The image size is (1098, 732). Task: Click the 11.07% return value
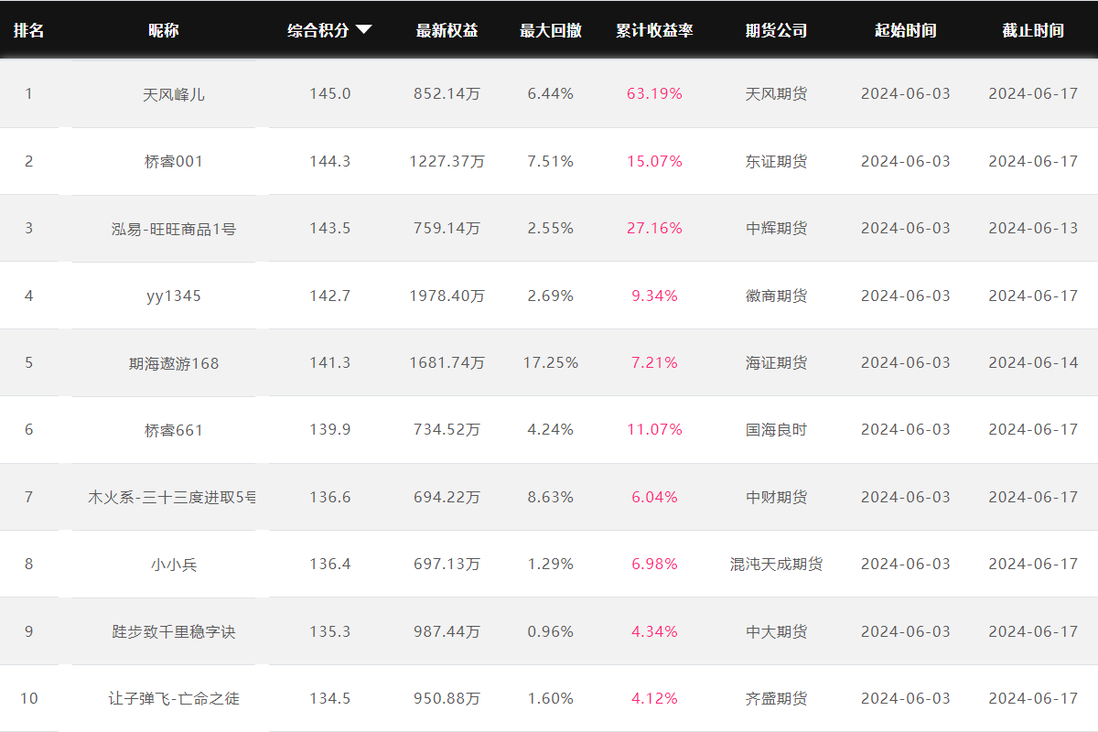(654, 429)
